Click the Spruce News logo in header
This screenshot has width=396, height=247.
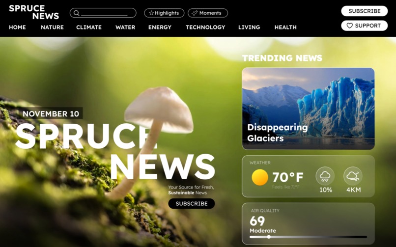34,12
